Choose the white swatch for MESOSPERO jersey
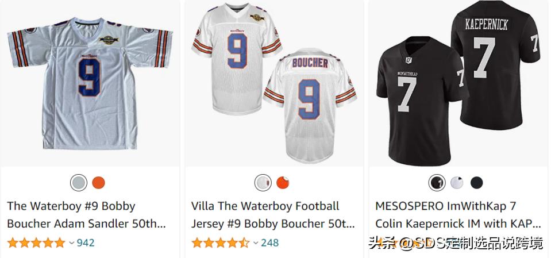This screenshot has width=551, height=258. (x=457, y=183)
